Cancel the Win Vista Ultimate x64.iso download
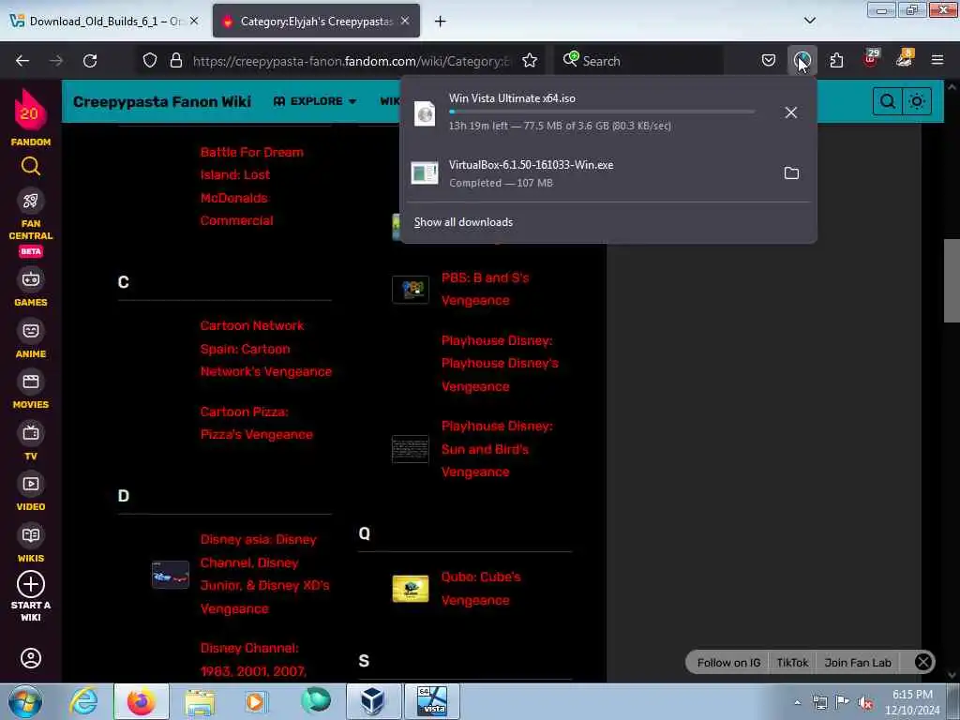Viewport: 960px width, 720px height. tap(791, 112)
